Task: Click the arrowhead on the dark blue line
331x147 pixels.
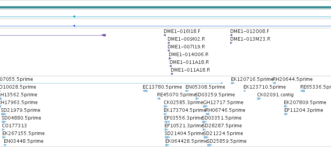Action: click(x=74, y=26)
